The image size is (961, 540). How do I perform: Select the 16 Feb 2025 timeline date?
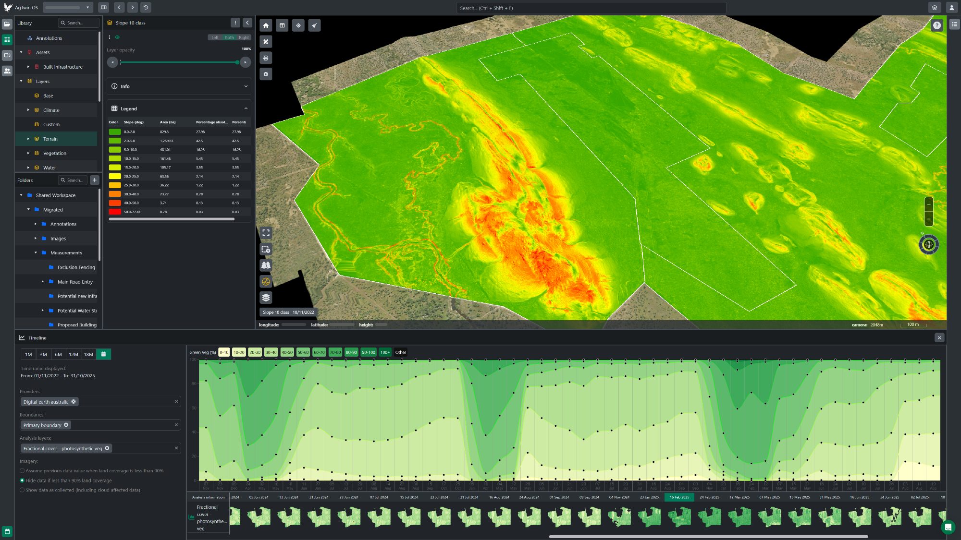(679, 497)
